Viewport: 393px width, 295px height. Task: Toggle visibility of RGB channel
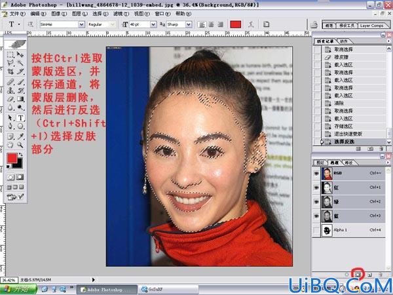316,173
